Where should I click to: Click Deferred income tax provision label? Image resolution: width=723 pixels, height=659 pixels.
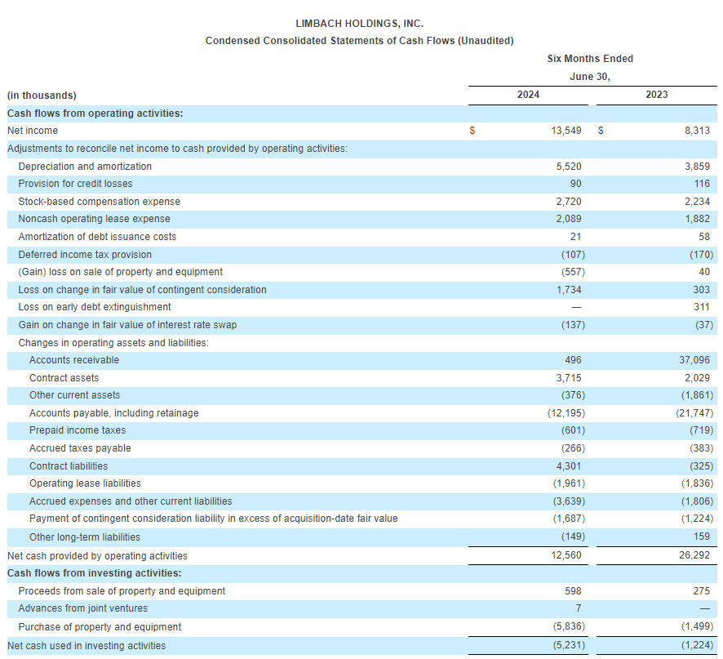coord(85,255)
